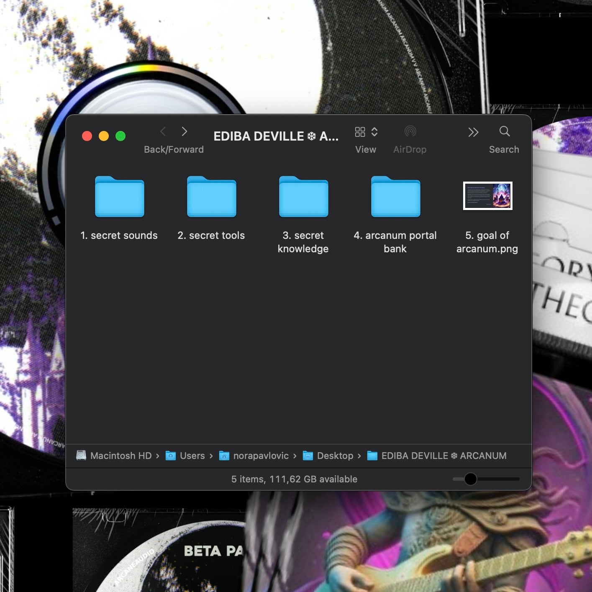
Task: Open the "1. secret sounds" folder icon
Action: coord(119,197)
